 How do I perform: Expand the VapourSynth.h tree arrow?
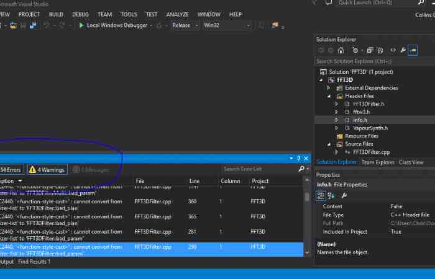click(337, 128)
